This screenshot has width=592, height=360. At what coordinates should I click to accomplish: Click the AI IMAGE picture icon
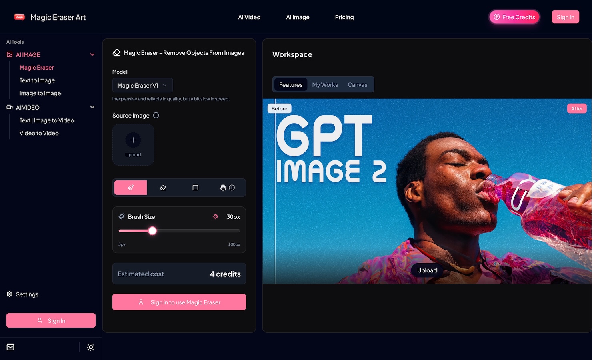point(10,54)
